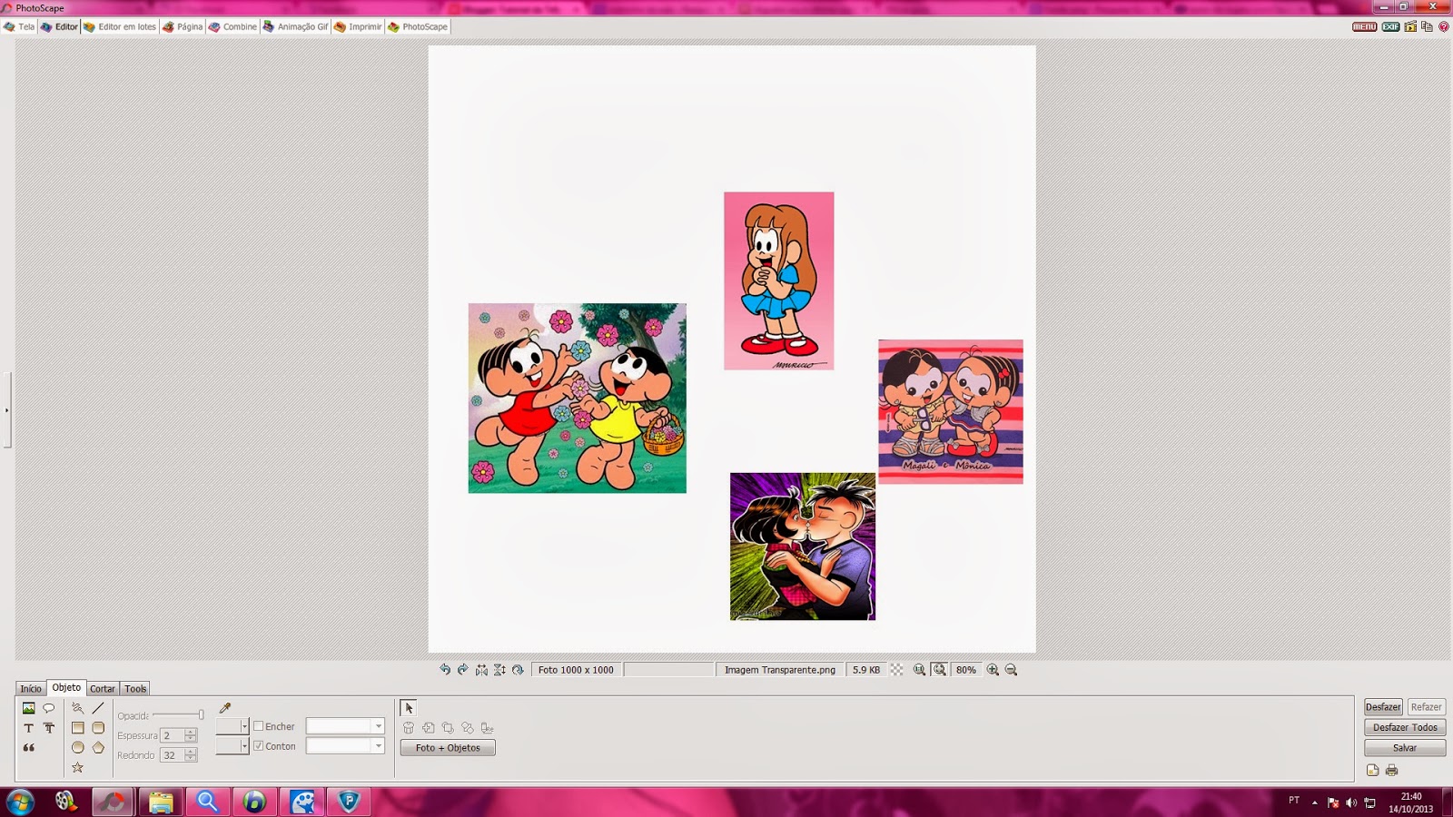This screenshot has width=1453, height=817.
Task: Open the arbitrary rotate tool
Action: 518,670
